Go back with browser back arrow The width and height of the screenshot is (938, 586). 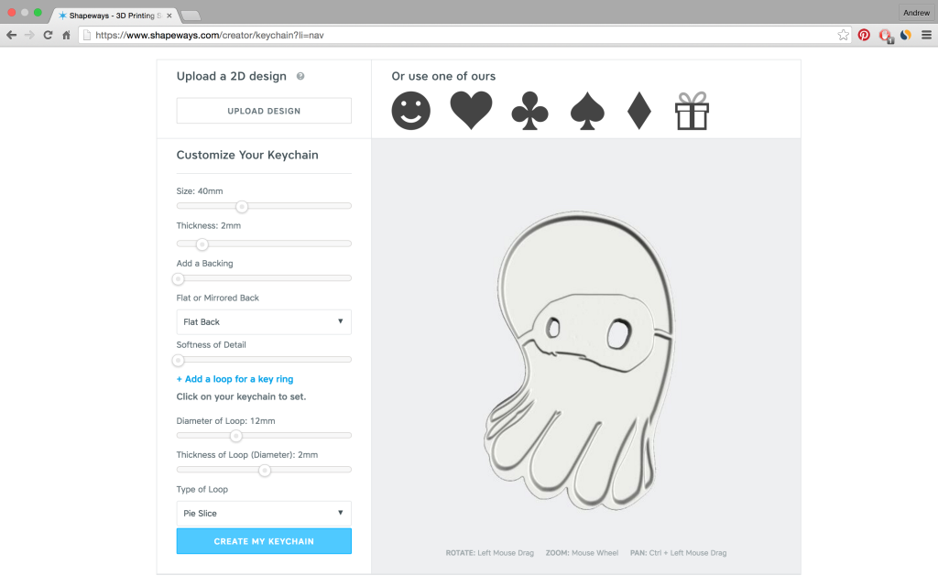(11, 36)
